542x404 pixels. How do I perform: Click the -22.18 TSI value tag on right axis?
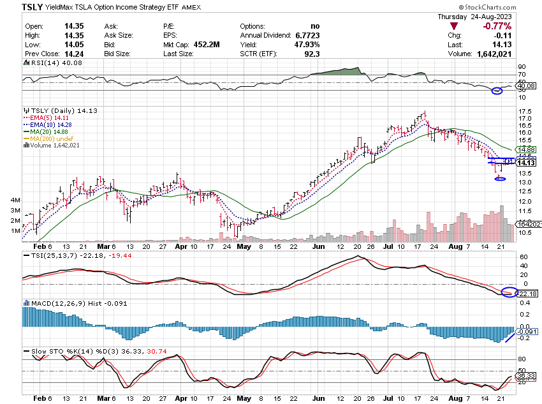point(527,294)
